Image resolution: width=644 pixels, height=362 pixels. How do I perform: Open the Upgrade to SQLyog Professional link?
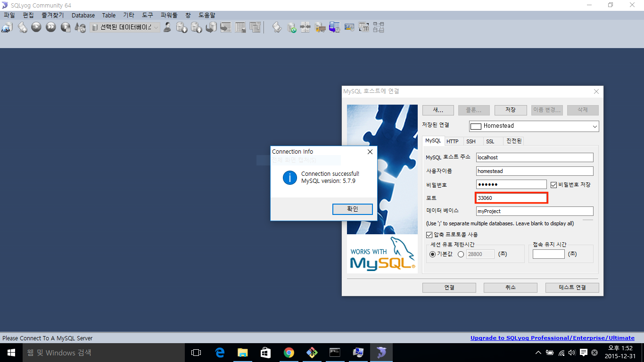(553, 338)
